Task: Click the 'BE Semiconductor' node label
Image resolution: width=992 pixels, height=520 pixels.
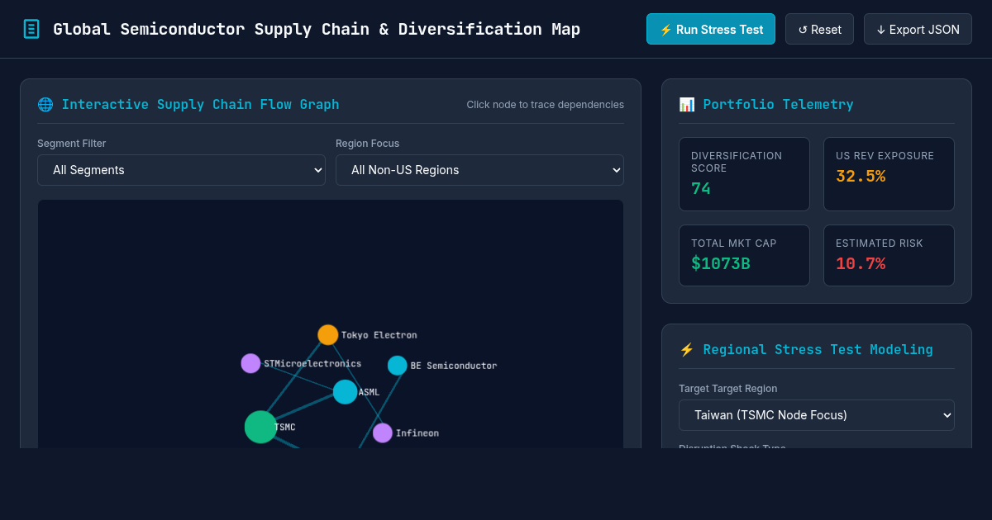Action: 454,366
